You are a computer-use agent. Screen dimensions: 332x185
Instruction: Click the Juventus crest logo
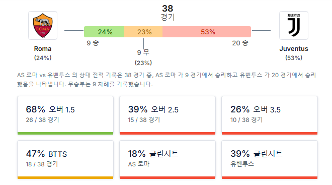pos(294,26)
